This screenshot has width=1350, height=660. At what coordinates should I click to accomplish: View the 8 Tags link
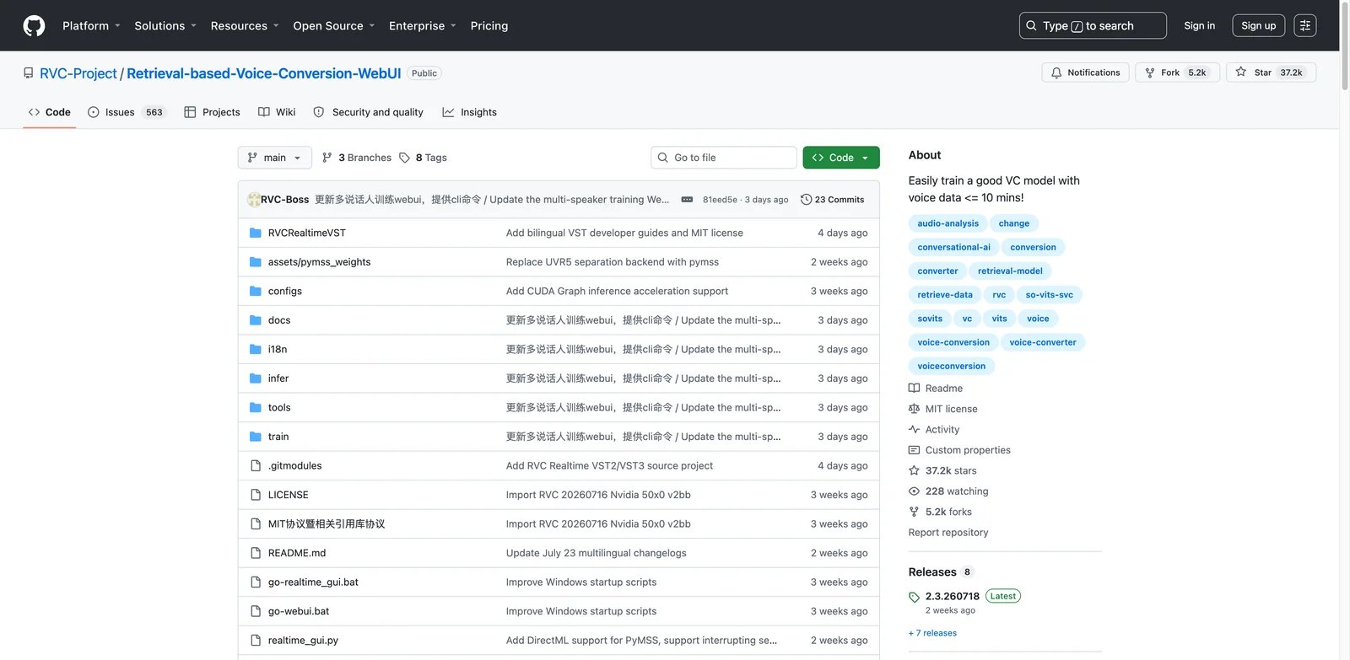tap(423, 158)
